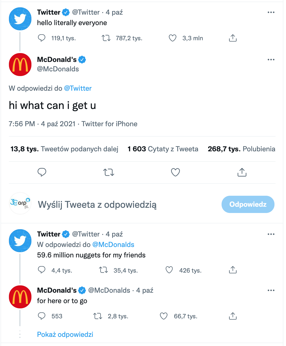
Task: Click the blue "Odpowiedz" reply button
Action: click(248, 204)
